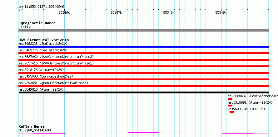Open the nsv5918176 (Almarri2020) variant label

pos(41,70)
